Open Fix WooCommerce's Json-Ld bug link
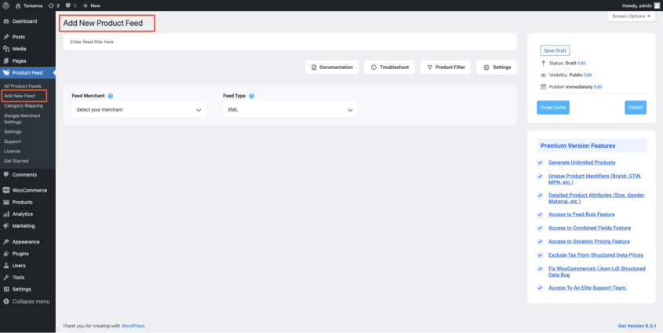This screenshot has height=333, width=663. 597,272
